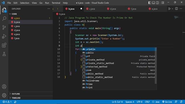Choose the psvm main snippet
The width and height of the screenshot is (185, 104).
pos(119,70)
